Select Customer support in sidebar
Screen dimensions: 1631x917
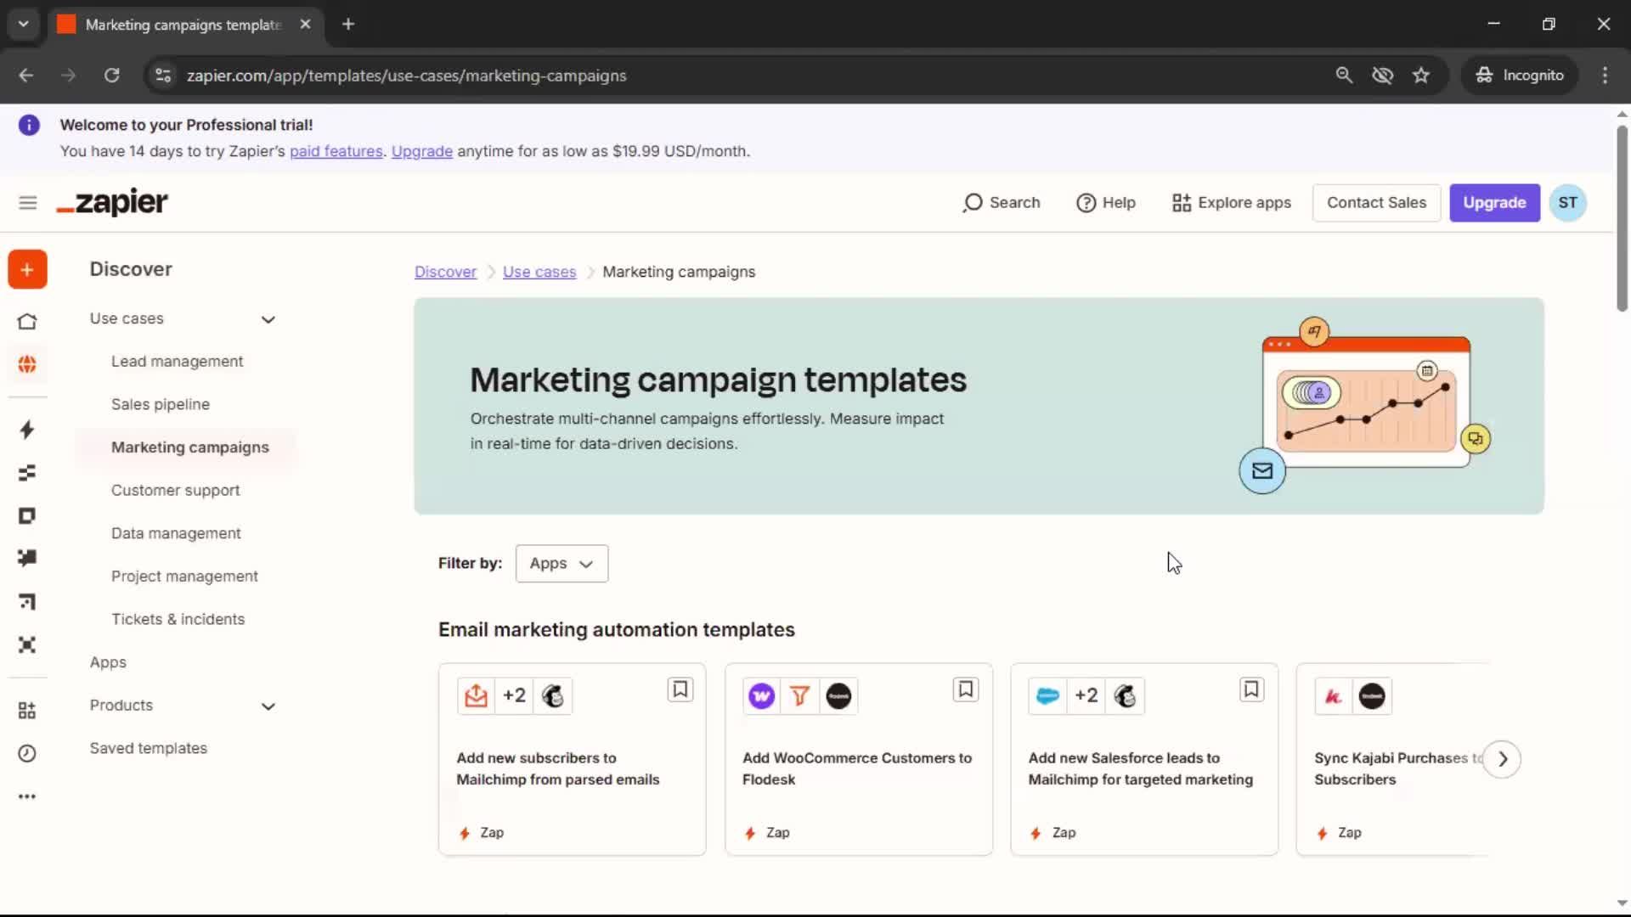pos(175,491)
